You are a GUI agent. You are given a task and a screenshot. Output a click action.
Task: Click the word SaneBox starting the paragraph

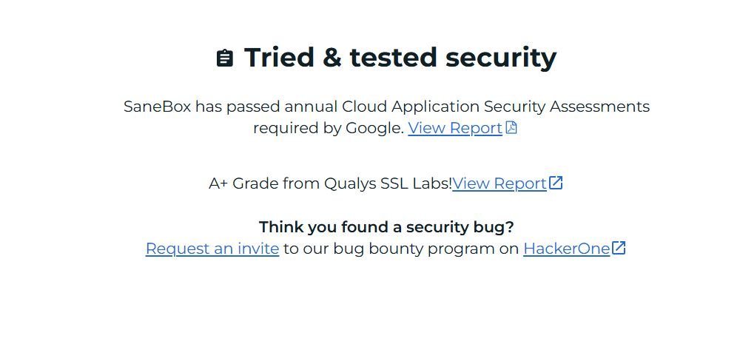point(157,107)
